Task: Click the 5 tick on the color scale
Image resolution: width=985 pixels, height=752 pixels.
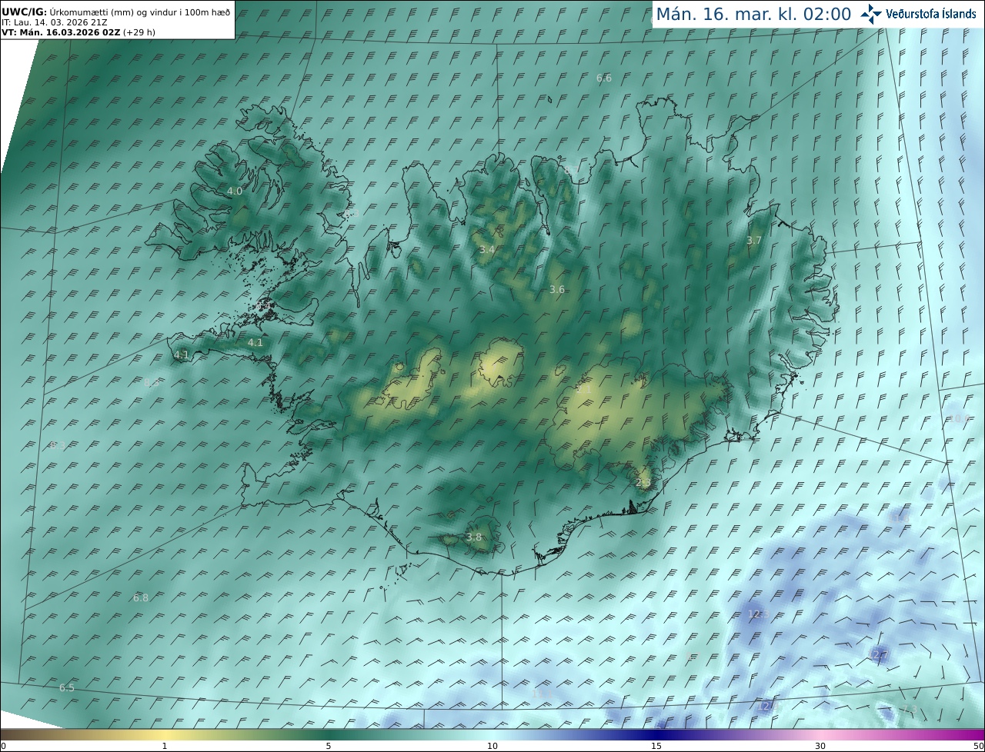Action: (329, 746)
